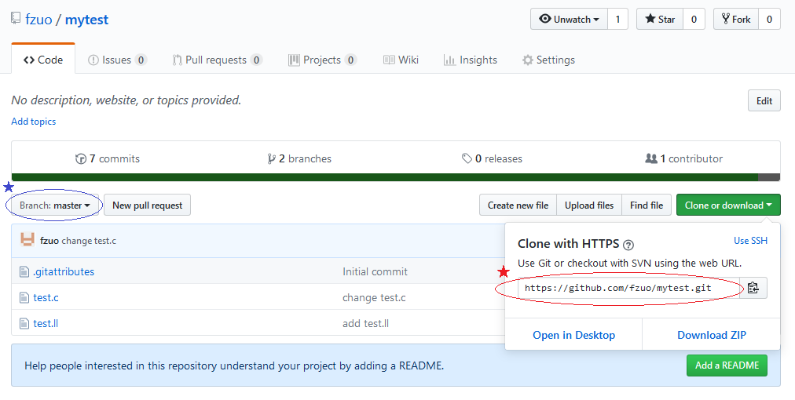Click the Upload files button

[x=589, y=205]
